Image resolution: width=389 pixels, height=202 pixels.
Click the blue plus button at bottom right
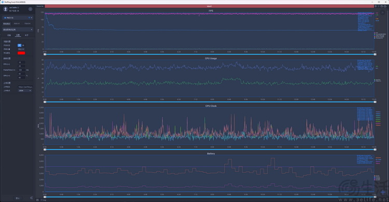[383, 192]
